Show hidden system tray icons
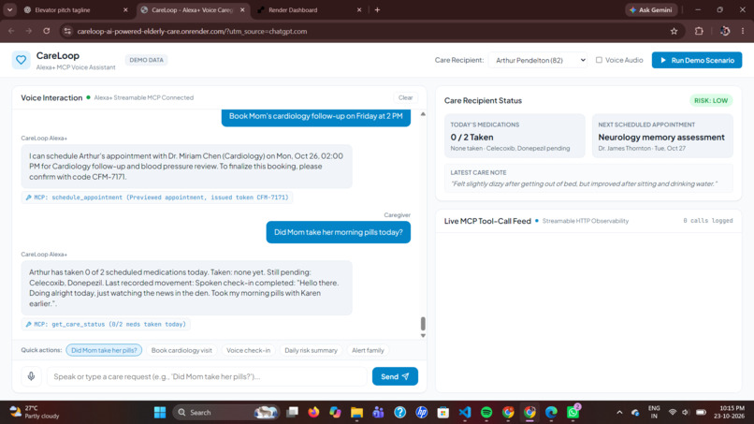The width and height of the screenshot is (754, 424). coord(619,413)
